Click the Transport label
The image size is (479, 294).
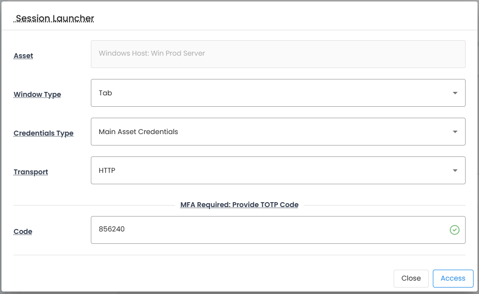coord(31,172)
